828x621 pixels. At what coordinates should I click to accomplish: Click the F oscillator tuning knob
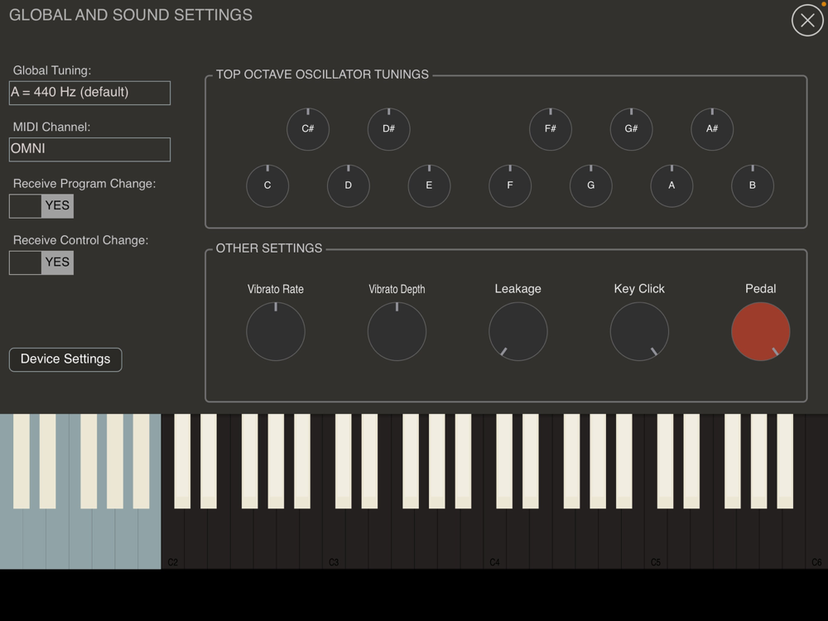(509, 185)
